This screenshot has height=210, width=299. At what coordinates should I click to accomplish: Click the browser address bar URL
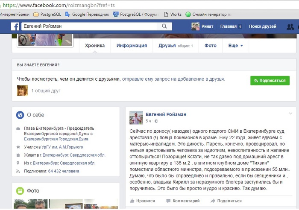tap(59, 5)
